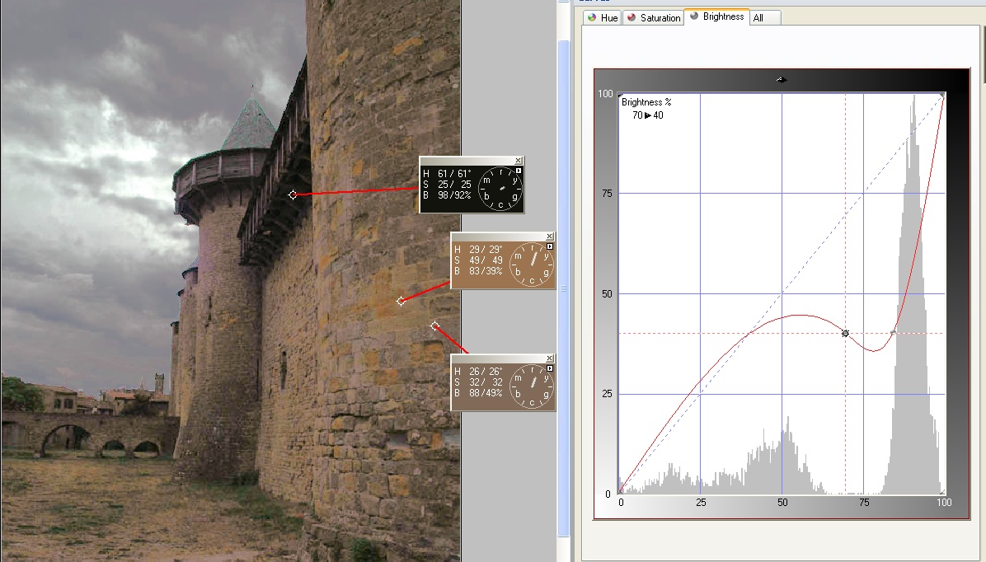Click the curve endpoint at origin 0,0
The width and height of the screenshot is (986, 562).
[x=621, y=492]
